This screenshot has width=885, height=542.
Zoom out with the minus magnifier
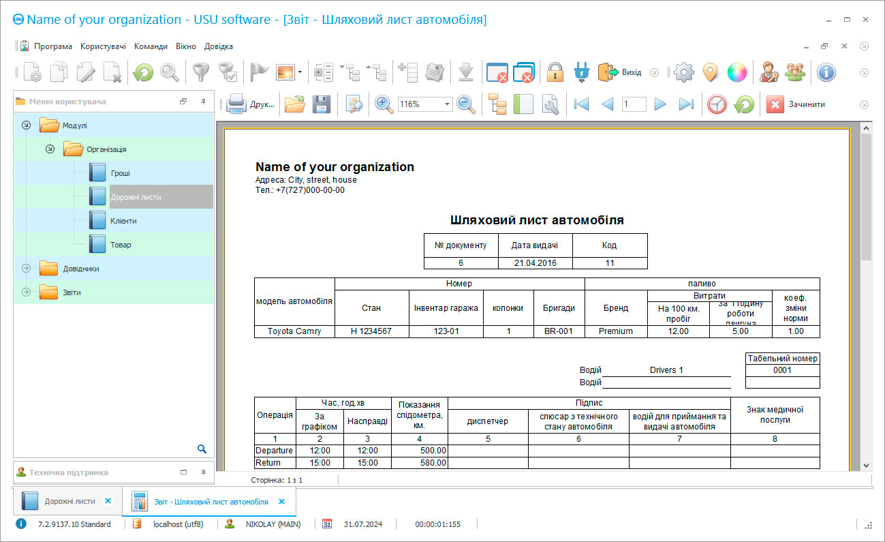tap(465, 104)
